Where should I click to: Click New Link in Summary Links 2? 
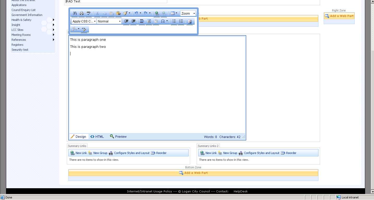(x=208, y=153)
